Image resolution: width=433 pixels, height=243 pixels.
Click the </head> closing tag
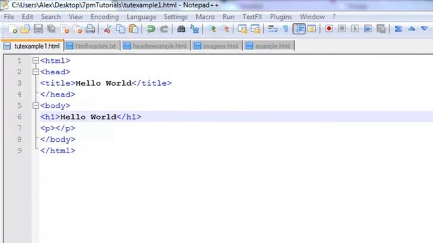pyautogui.click(x=58, y=94)
